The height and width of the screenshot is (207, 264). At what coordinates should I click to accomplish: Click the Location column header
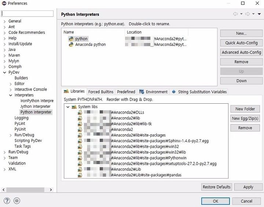157,32
